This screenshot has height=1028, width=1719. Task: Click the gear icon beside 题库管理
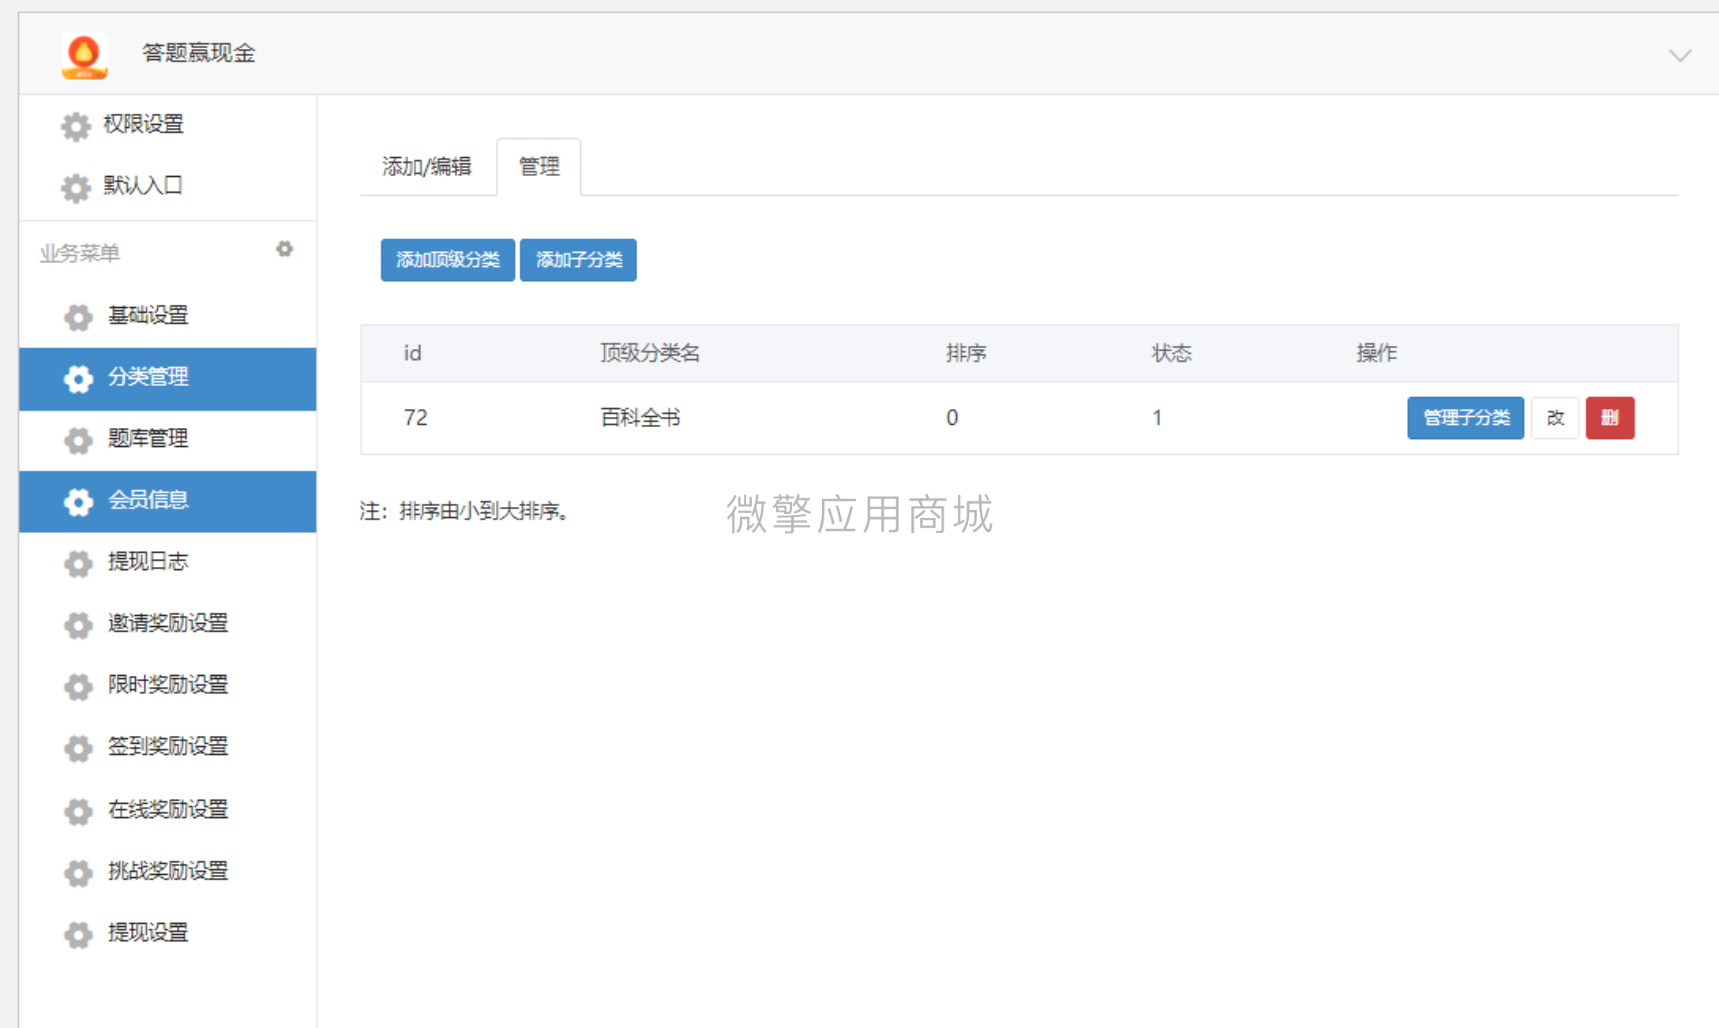(x=78, y=441)
